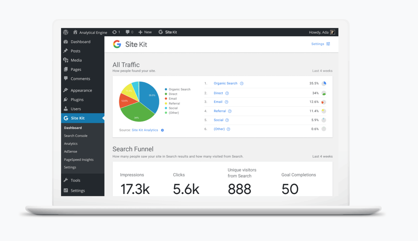Open the updates icon showing 1
Image resolution: width=418 pixels, height=241 pixels.
pyautogui.click(x=114, y=32)
